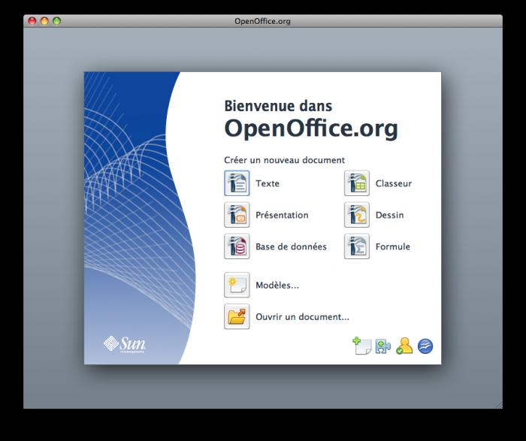Click the window resize grip corner
Screen dimensions: 526x441
[x=499, y=405]
